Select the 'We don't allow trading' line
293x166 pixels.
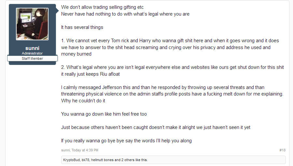pyautogui.click(x=103, y=7)
